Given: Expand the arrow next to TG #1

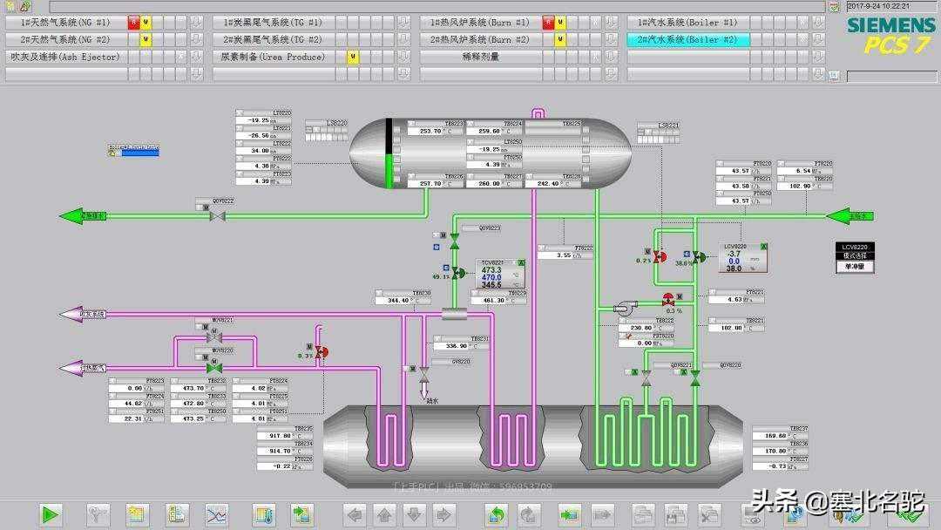Looking at the screenshot, I should pos(403,23).
